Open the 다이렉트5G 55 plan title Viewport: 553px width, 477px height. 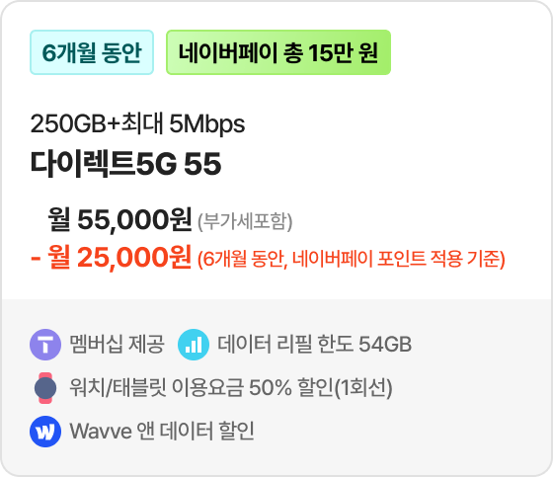click(125, 164)
